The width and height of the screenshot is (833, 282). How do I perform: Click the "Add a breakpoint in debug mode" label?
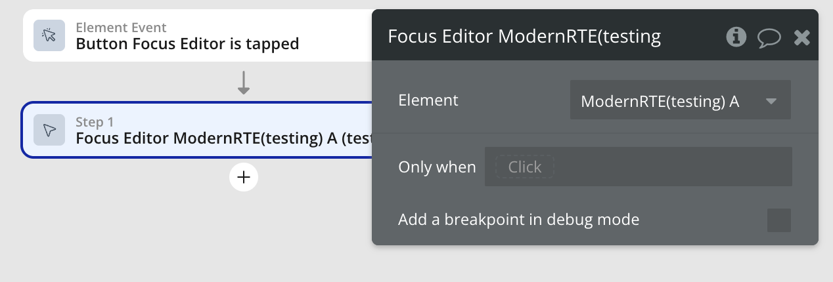[x=518, y=219]
